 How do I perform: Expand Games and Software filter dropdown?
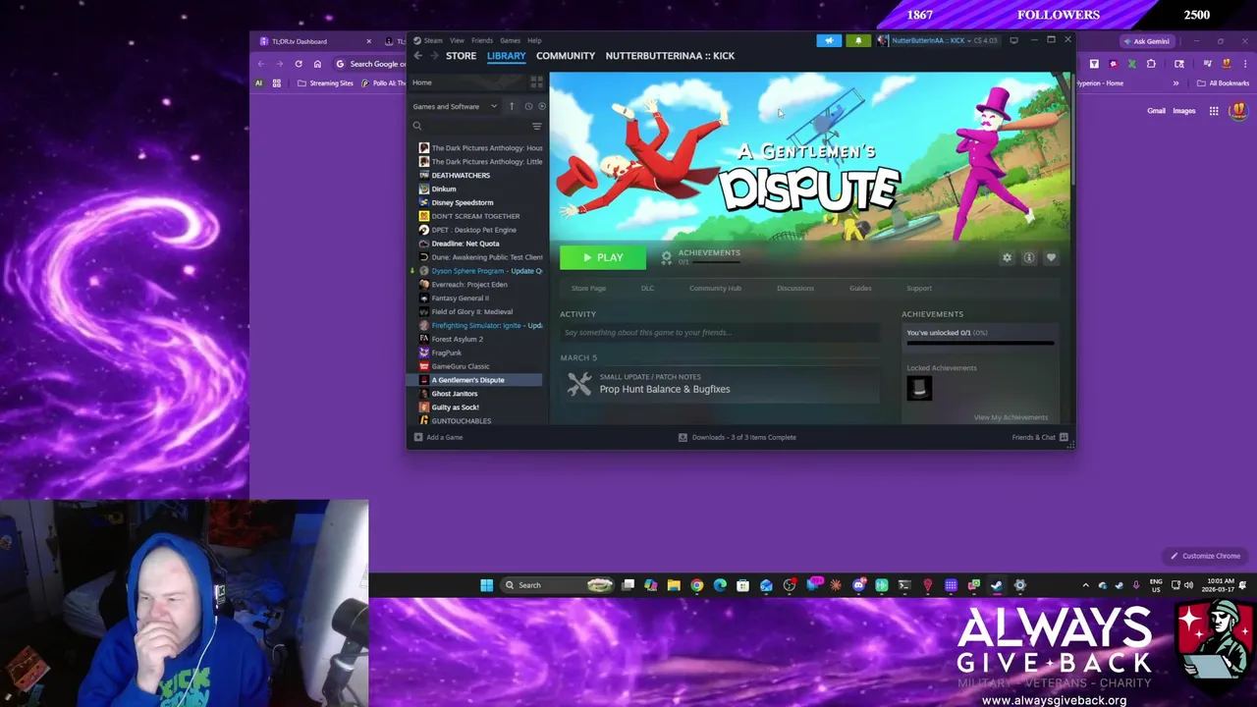tap(454, 106)
